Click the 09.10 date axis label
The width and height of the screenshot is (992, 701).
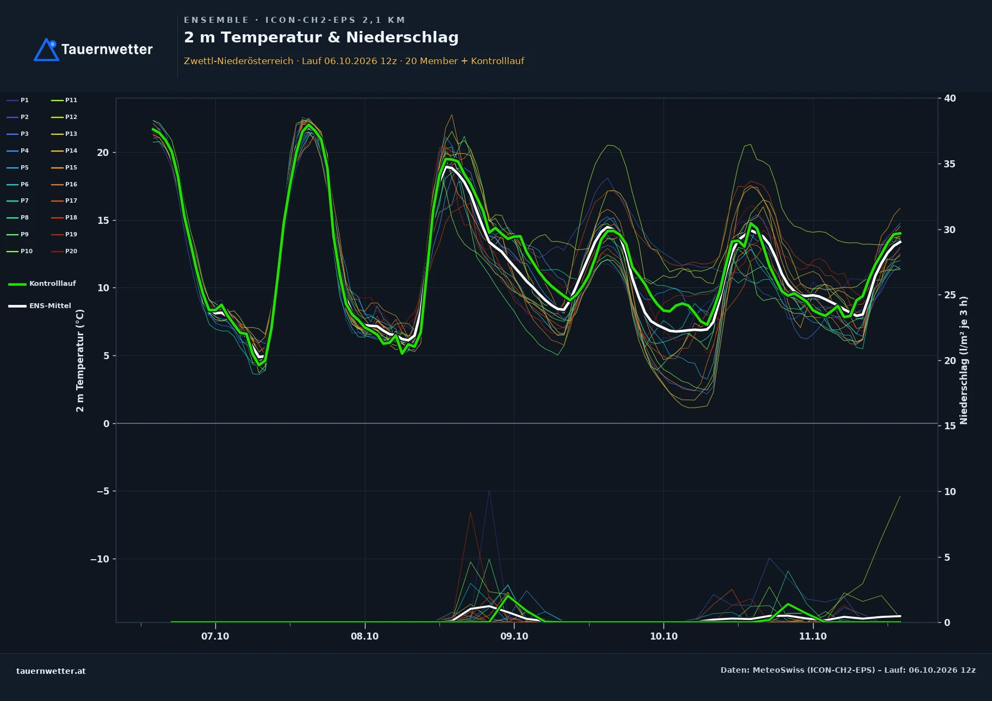coord(514,636)
